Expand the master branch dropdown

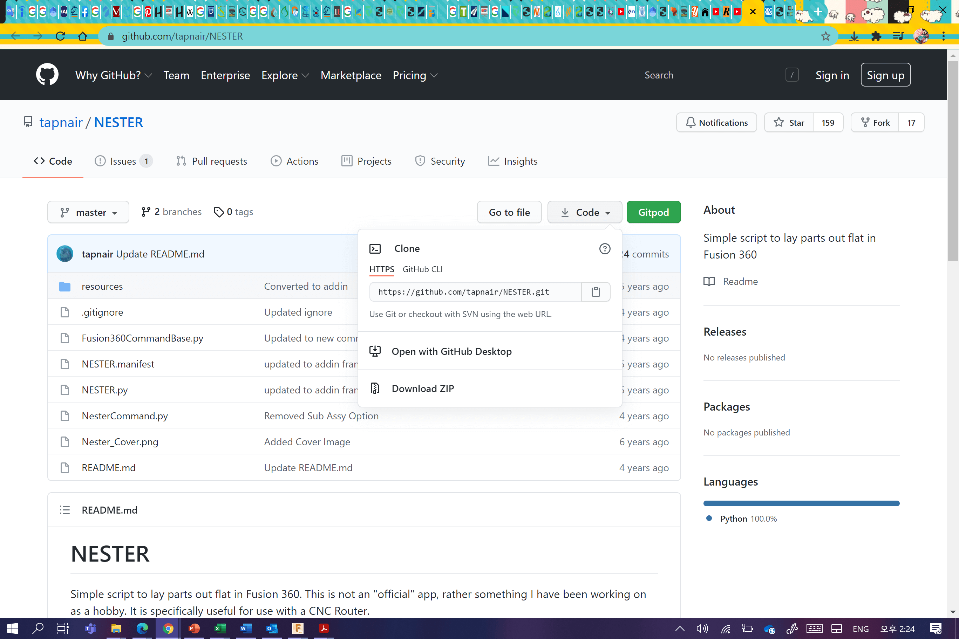coord(88,212)
